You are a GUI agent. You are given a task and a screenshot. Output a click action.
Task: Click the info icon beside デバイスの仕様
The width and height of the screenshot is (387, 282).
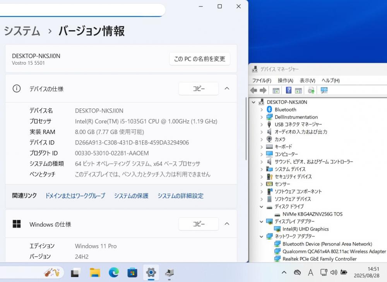pyautogui.click(x=17, y=88)
